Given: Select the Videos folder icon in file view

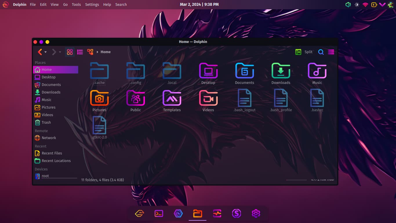Looking at the screenshot, I should tap(208, 98).
